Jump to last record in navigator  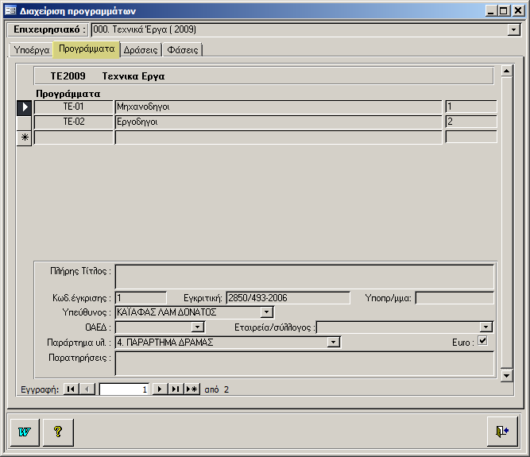(x=175, y=389)
